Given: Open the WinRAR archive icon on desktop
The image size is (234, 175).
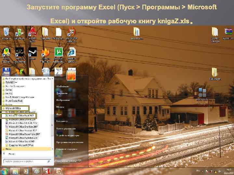Looking at the screenshot, I should point(228,33).
